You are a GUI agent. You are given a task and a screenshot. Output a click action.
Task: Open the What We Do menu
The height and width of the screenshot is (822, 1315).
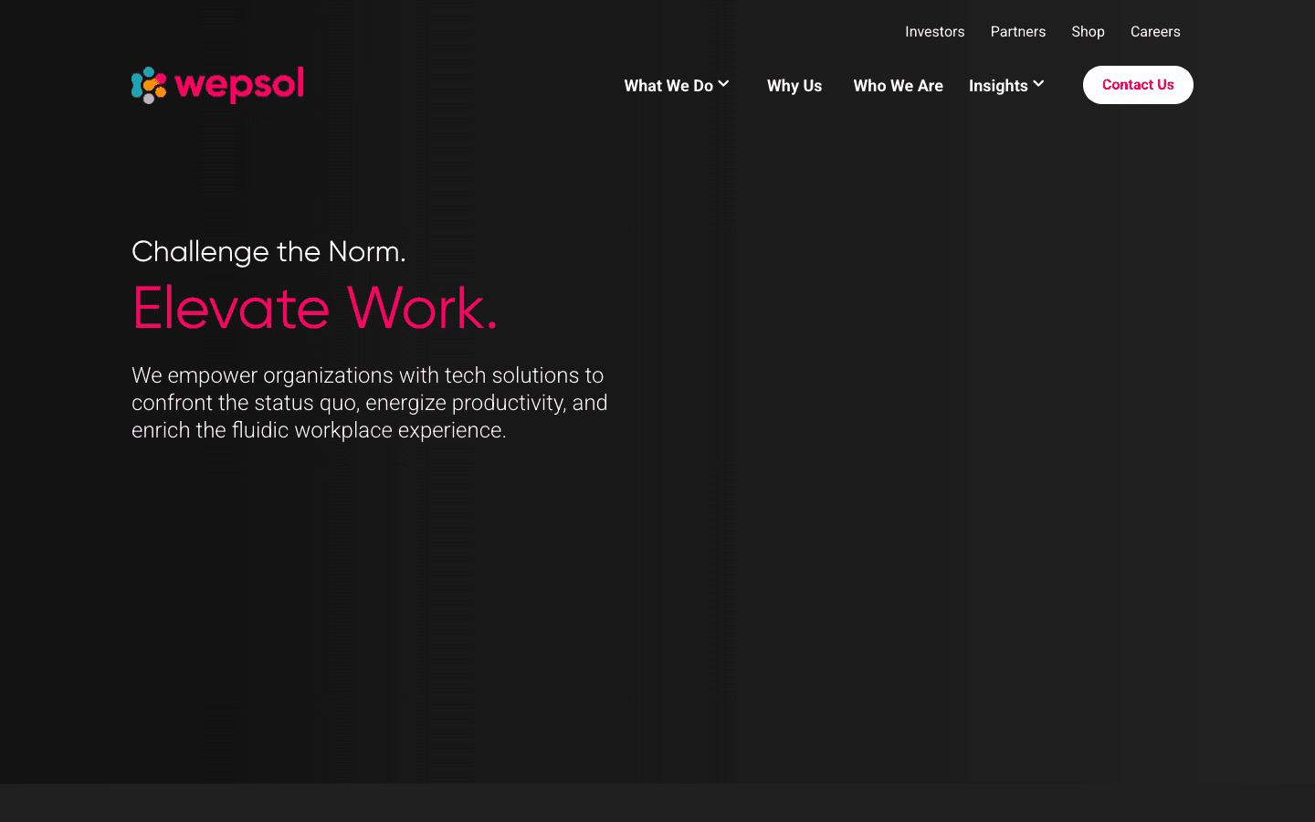(668, 86)
